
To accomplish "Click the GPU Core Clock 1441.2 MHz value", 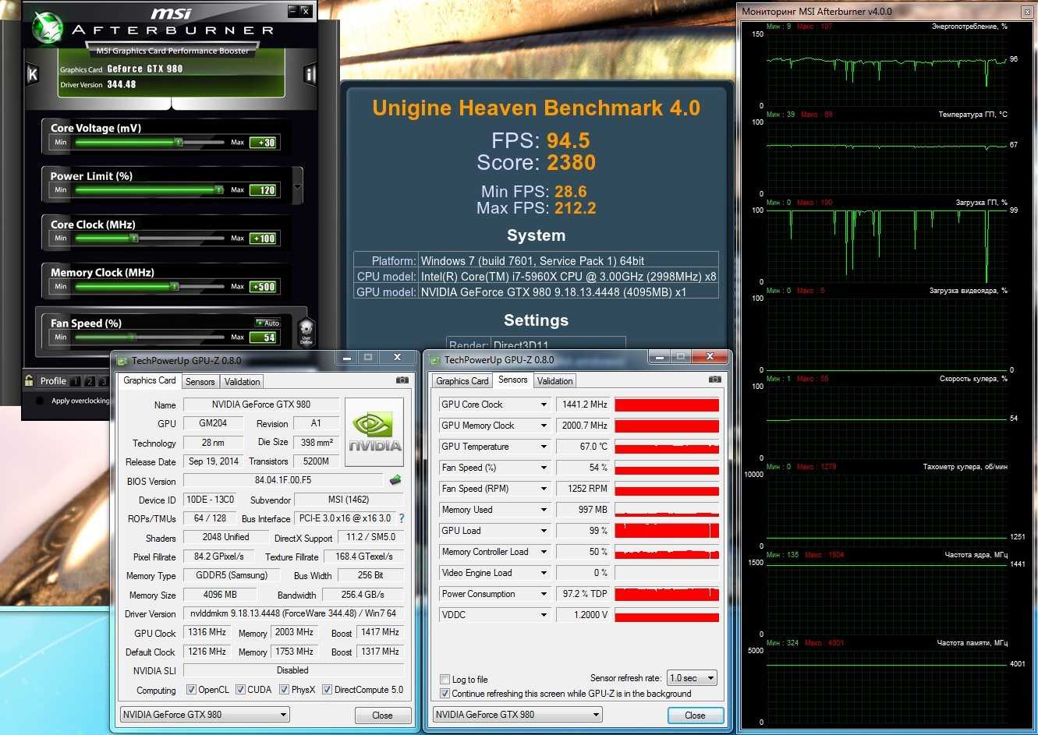I will [583, 405].
